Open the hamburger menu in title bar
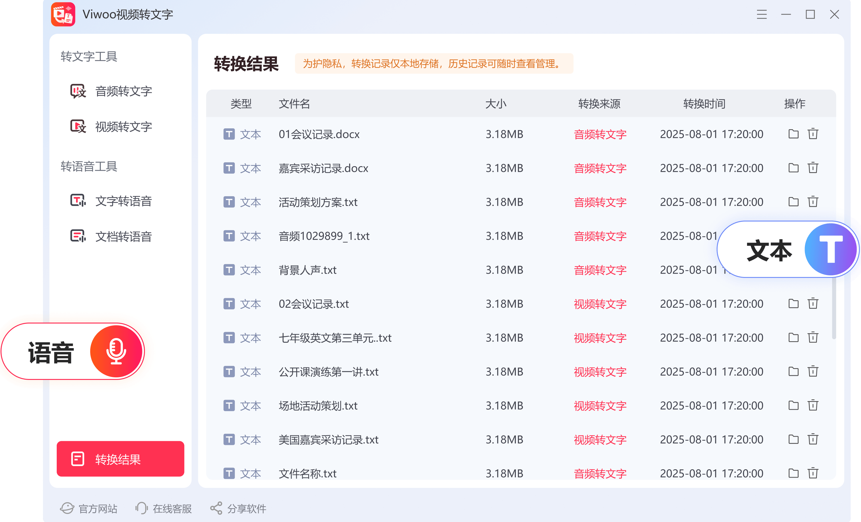 coord(762,14)
